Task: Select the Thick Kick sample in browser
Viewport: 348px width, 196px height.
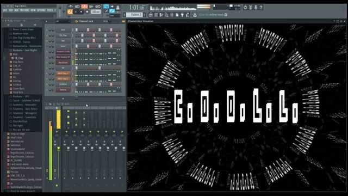Action: 18,93
